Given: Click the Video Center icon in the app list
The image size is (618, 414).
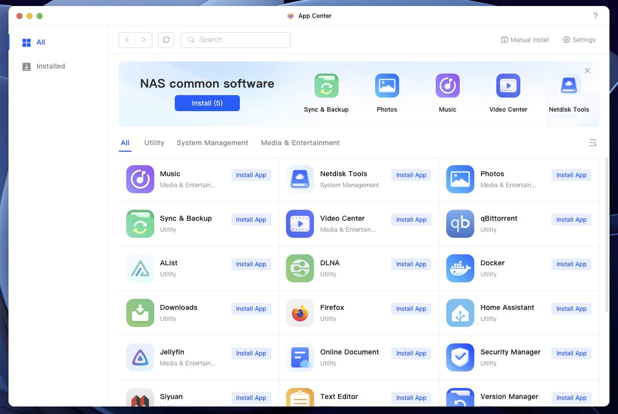Looking at the screenshot, I should click(300, 224).
